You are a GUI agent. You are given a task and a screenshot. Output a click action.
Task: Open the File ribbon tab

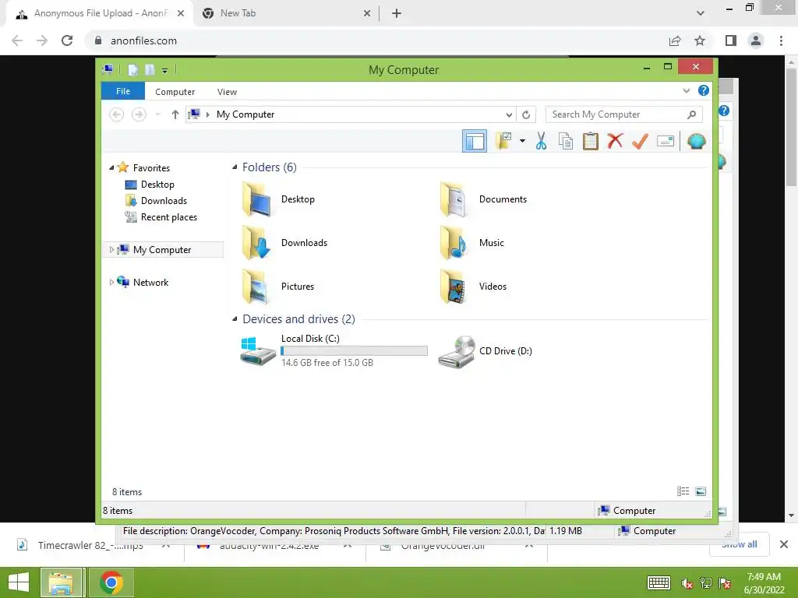[x=123, y=91]
